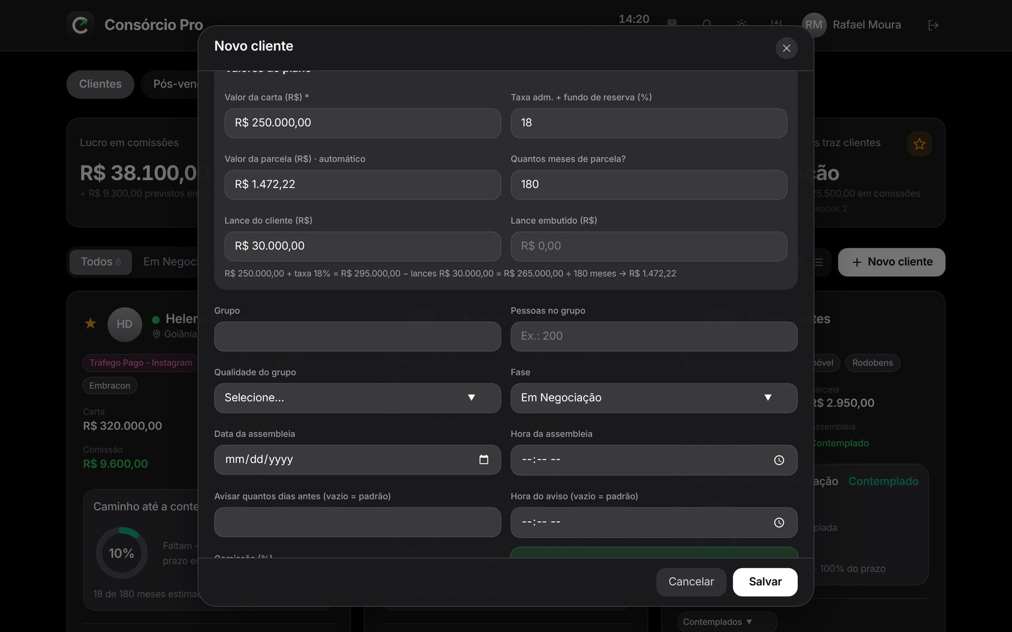The image size is (1012, 632).
Task: Click the plus icon in Novo cliente button
Action: click(857, 262)
